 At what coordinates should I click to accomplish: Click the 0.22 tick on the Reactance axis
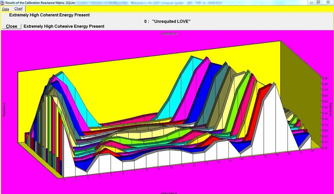click(x=324, y=148)
